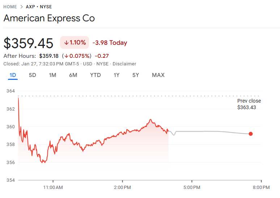Click the after-hours down arrow icon
This screenshot has width=280, height=198.
pos(66,56)
